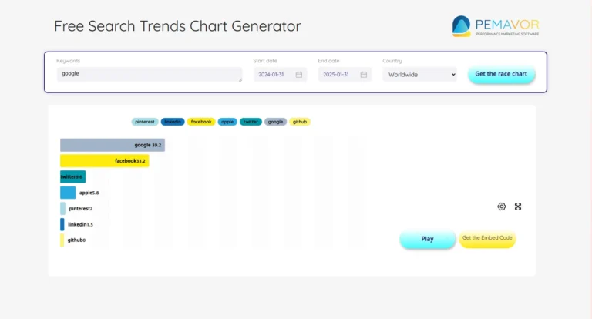Open the chart settings gear icon
Viewport: 592px width, 319px height.
point(502,207)
